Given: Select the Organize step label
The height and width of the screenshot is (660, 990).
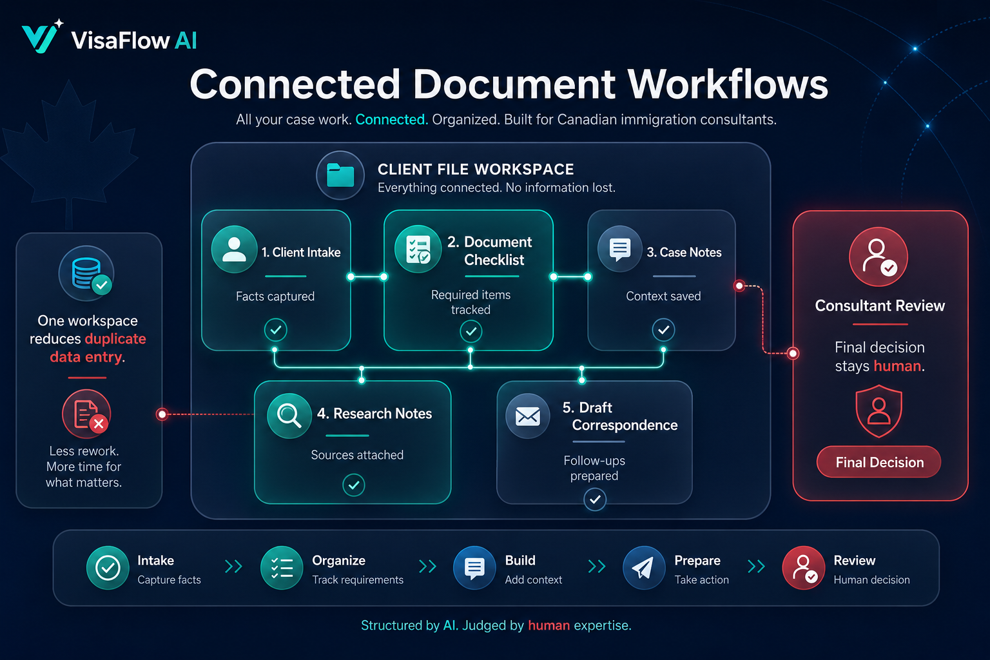Looking at the screenshot, I should (x=338, y=561).
